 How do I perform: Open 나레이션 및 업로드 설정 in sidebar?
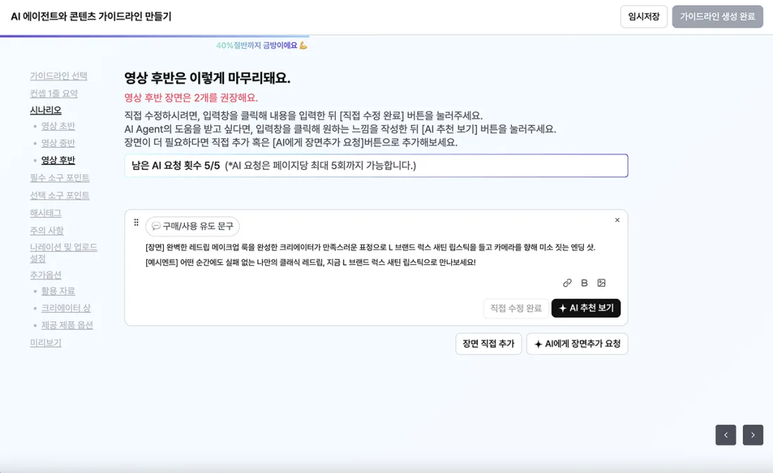63,252
